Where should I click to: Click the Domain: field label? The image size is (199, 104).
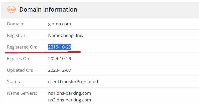coord(15,24)
